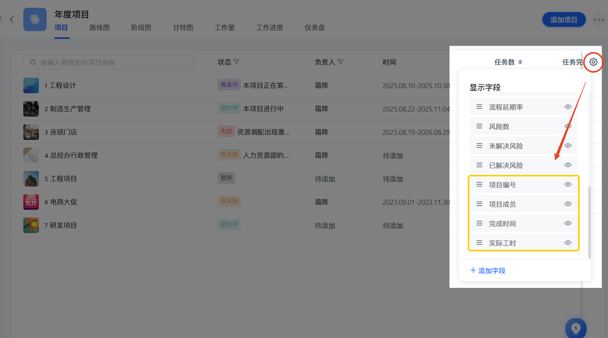Switch to the 甘特图 tab
The height and width of the screenshot is (338, 608).
click(x=182, y=28)
